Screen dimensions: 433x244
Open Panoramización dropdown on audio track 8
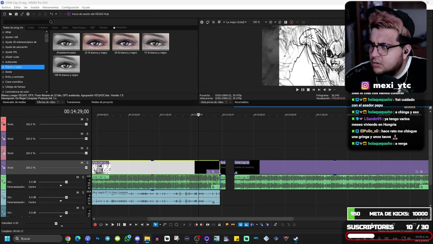pos(61,201)
